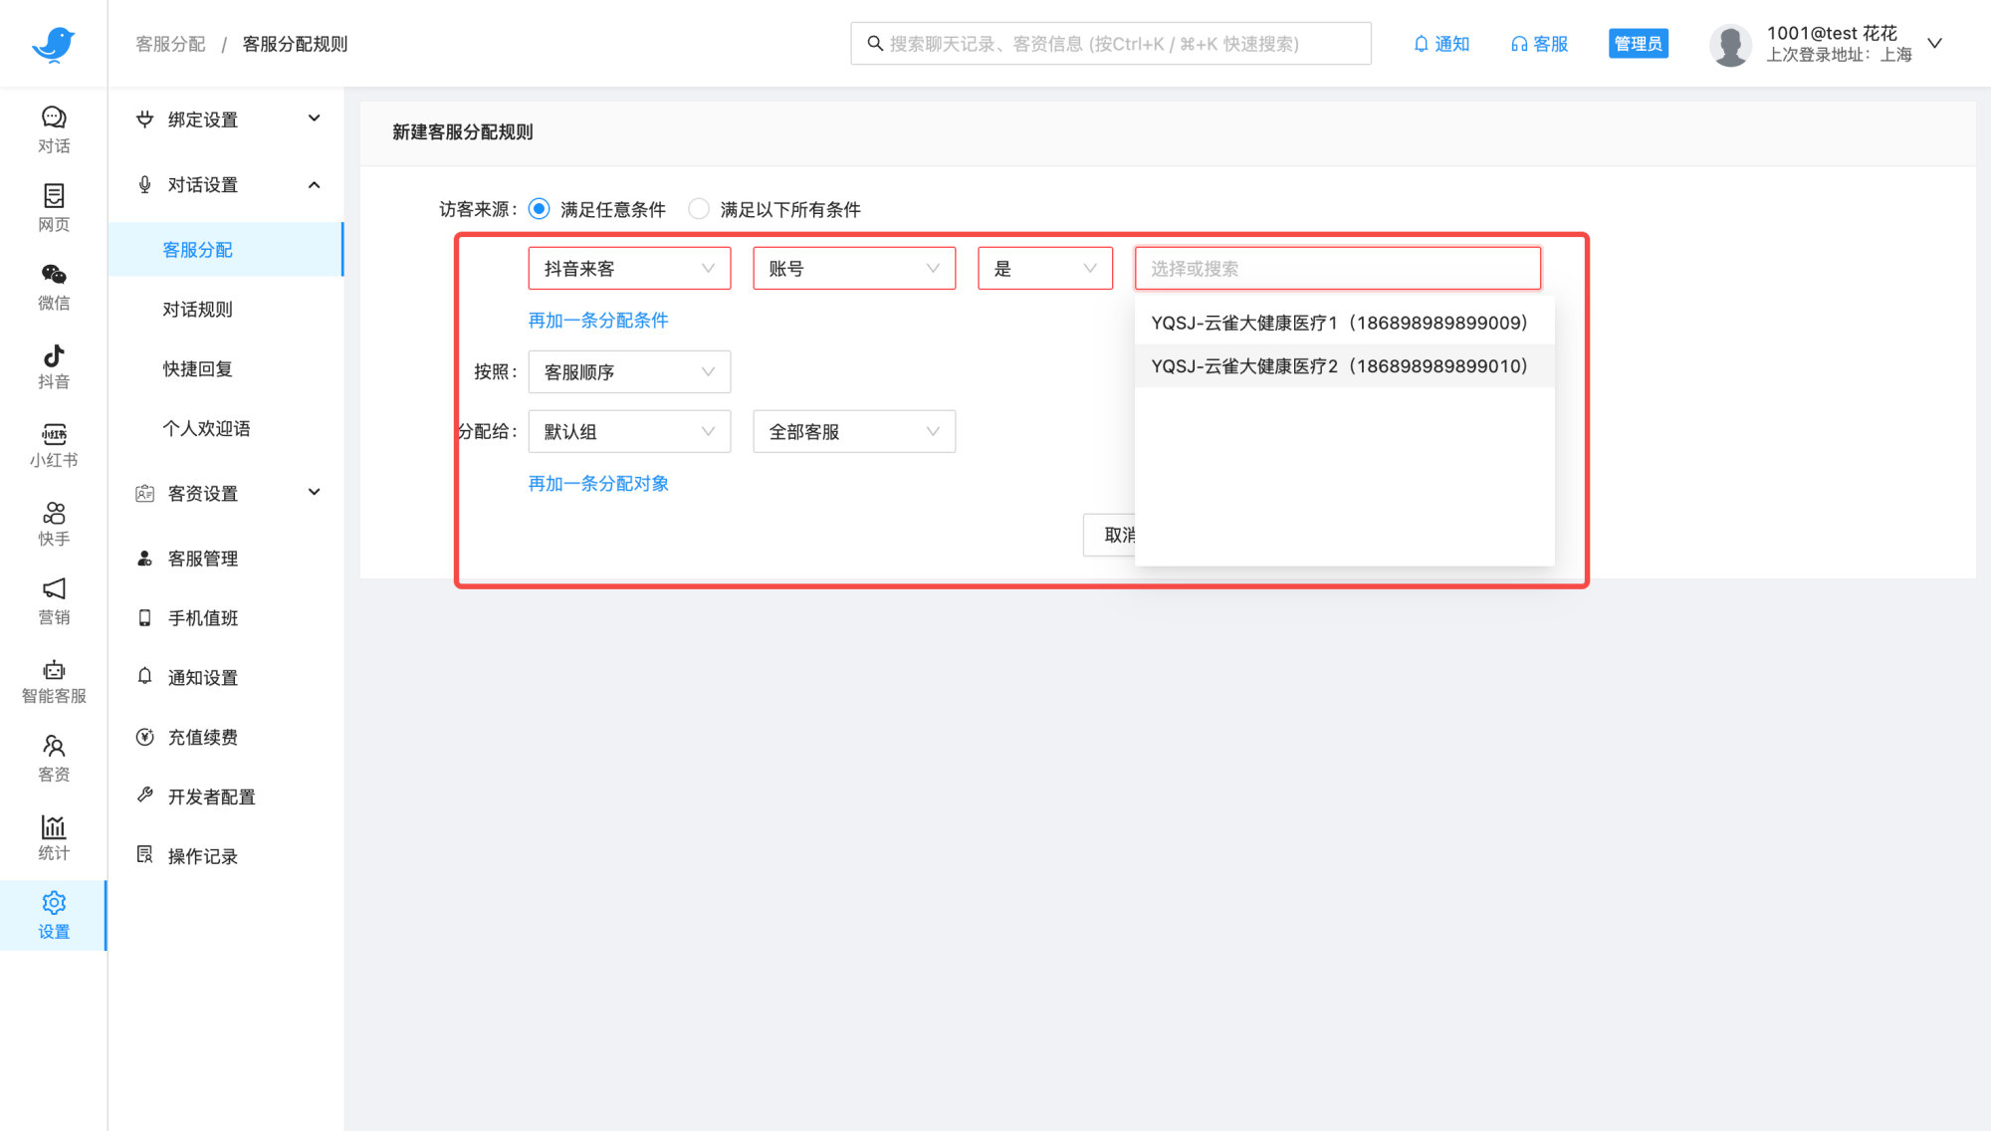Click the 管理员 admin badge
Screen dimensions: 1991x1131
[1639, 44]
